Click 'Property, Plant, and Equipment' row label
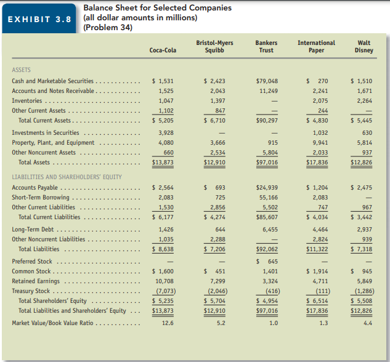390x362 pixels. (x=53, y=143)
